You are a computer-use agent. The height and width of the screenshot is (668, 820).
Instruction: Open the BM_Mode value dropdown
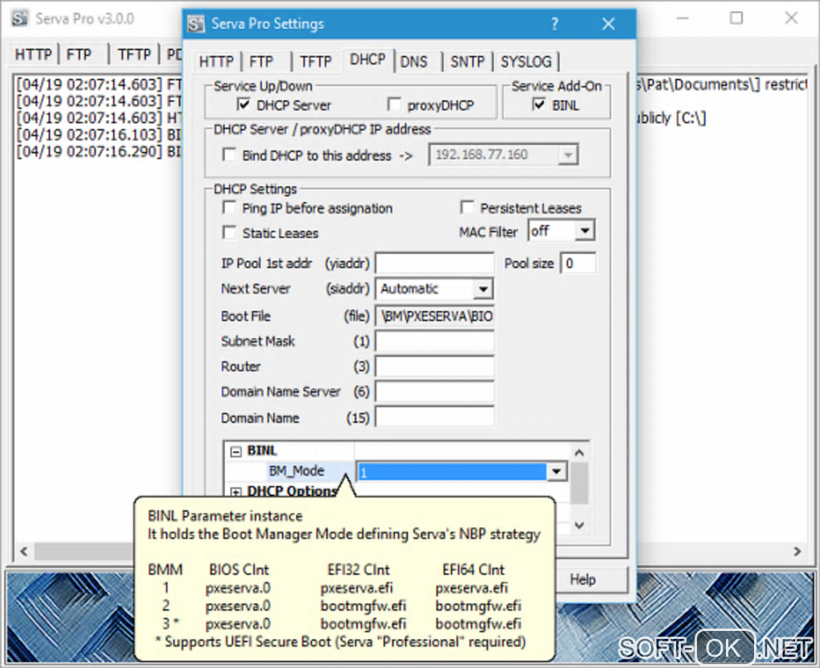click(556, 472)
